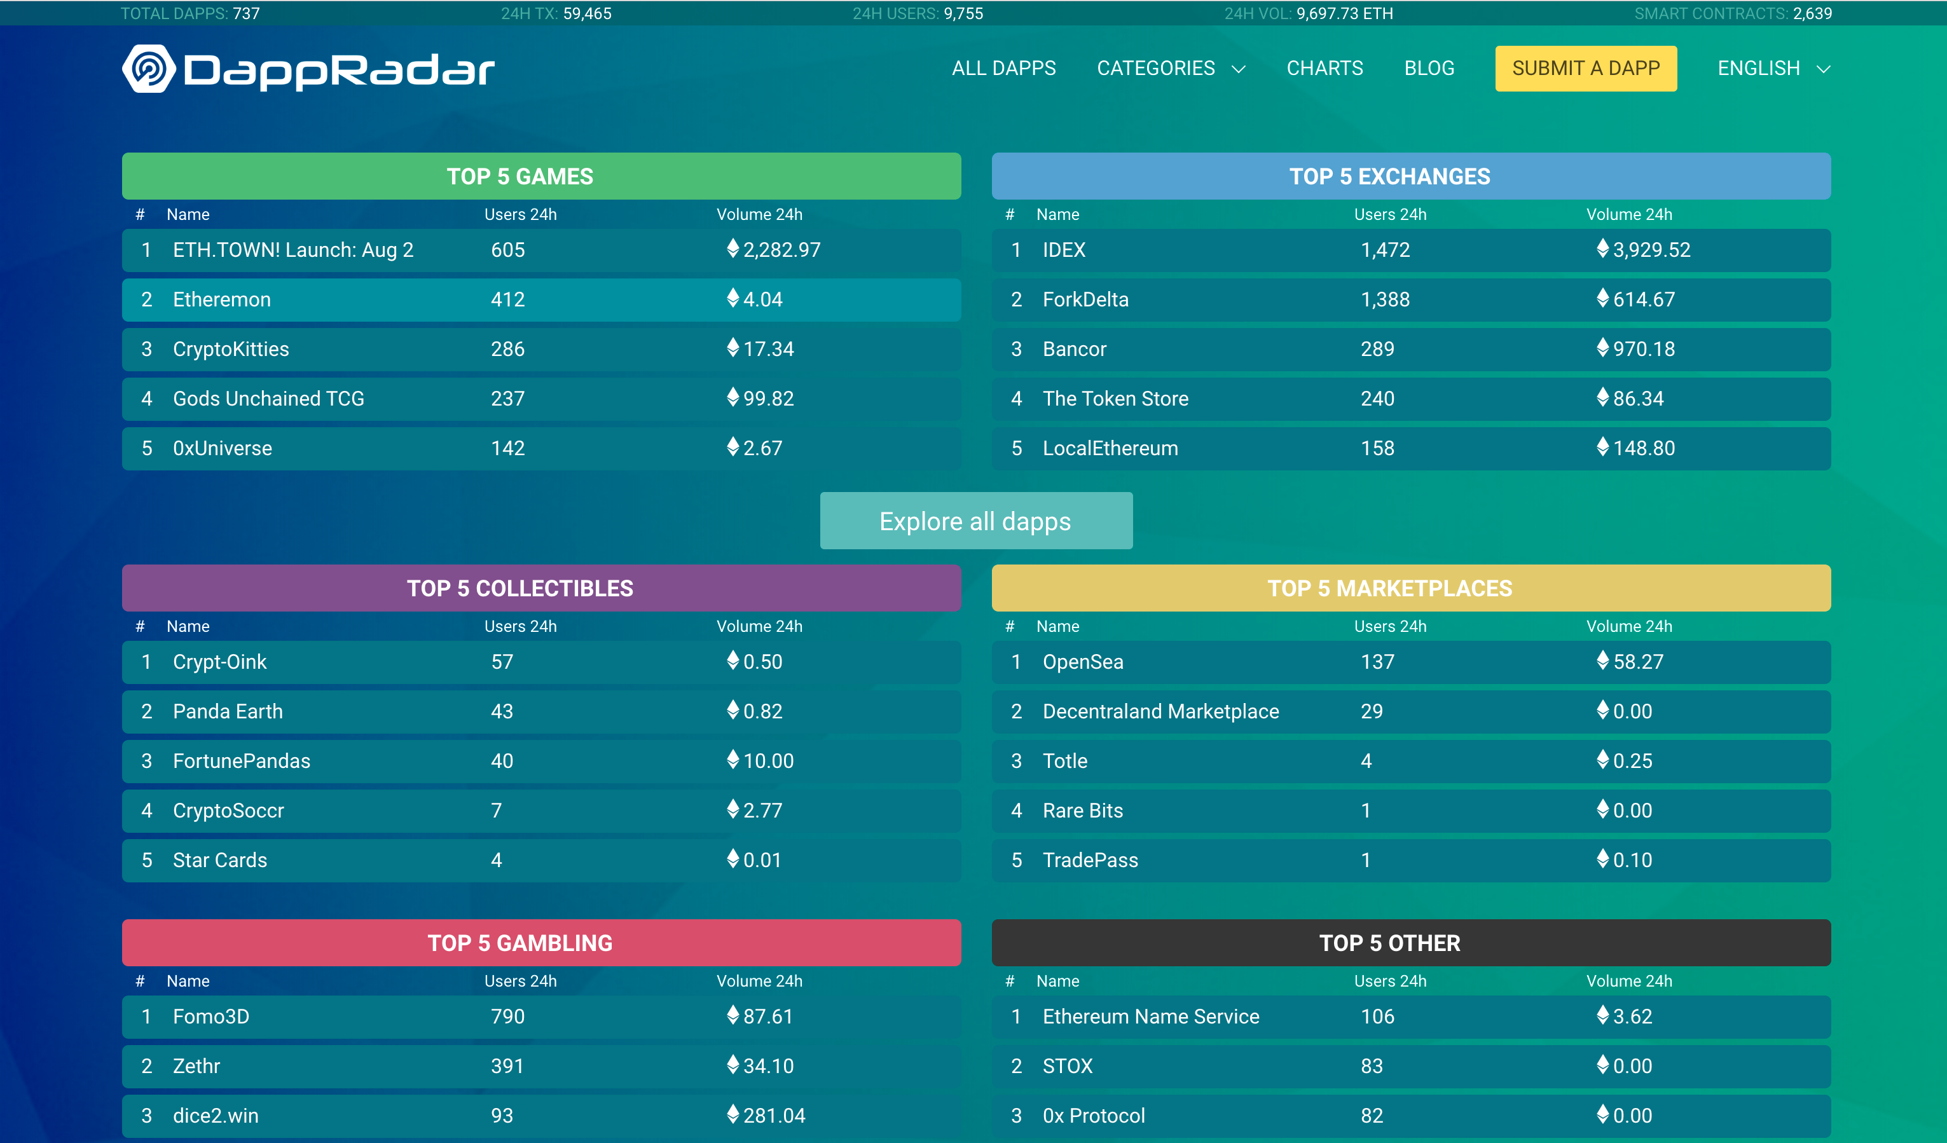Open CryptoSoccr entry
This screenshot has width=1947, height=1143.
click(x=542, y=810)
